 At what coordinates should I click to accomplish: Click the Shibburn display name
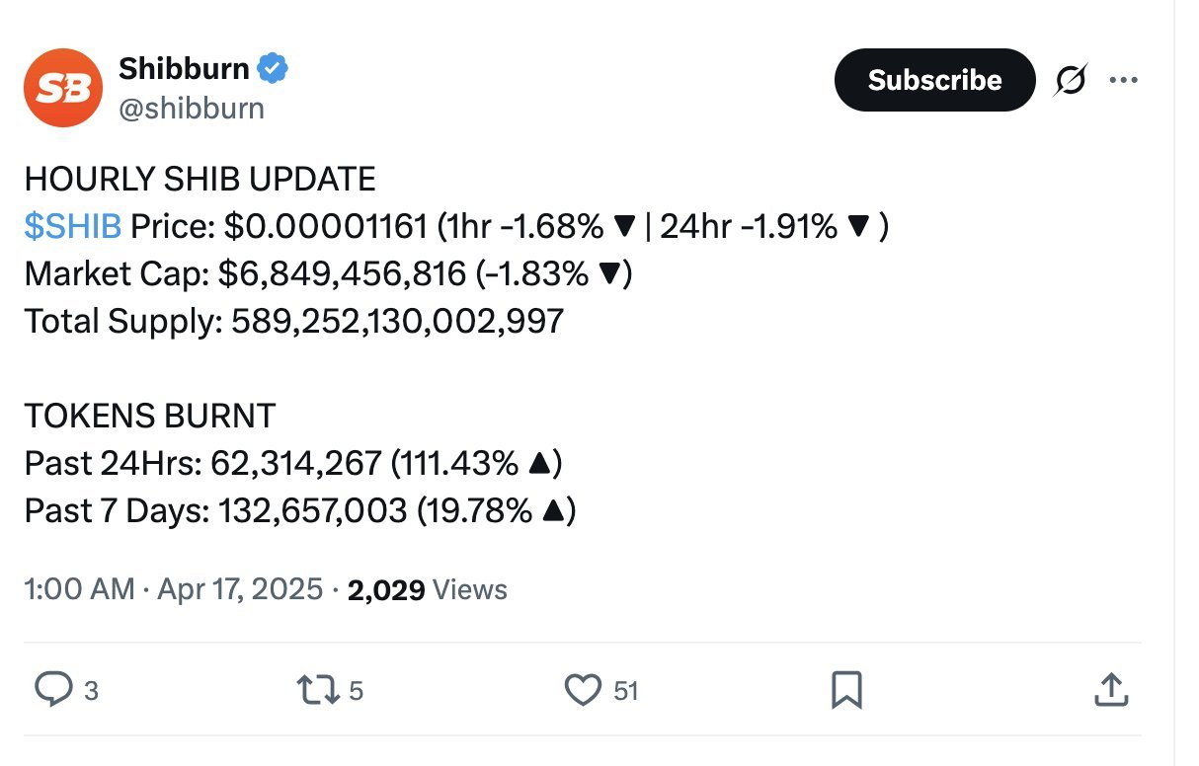pos(184,68)
